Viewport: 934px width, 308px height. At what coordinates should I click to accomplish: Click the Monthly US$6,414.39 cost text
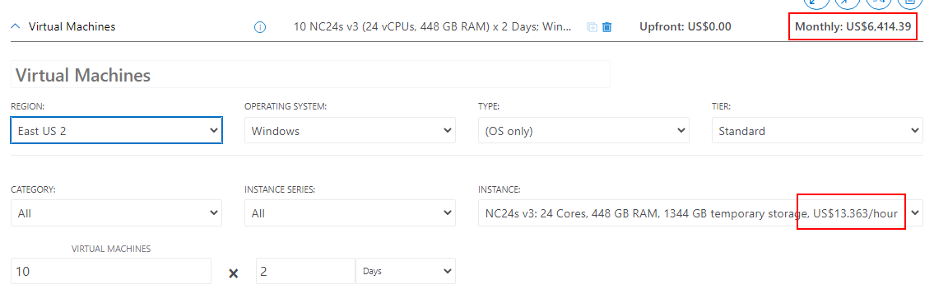click(x=853, y=27)
